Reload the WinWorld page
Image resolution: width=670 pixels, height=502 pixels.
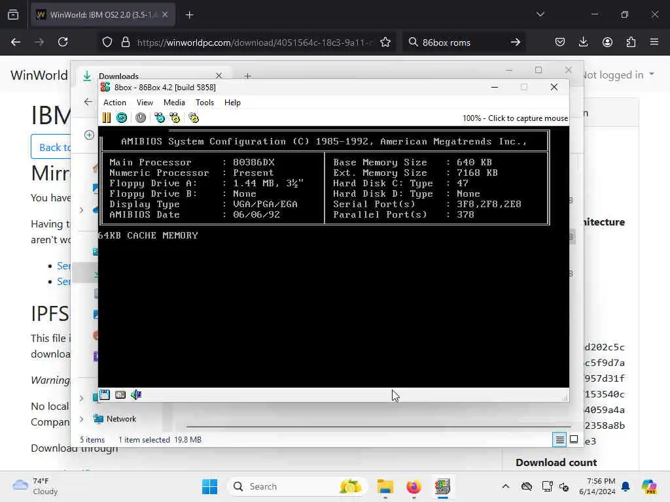[x=63, y=42]
